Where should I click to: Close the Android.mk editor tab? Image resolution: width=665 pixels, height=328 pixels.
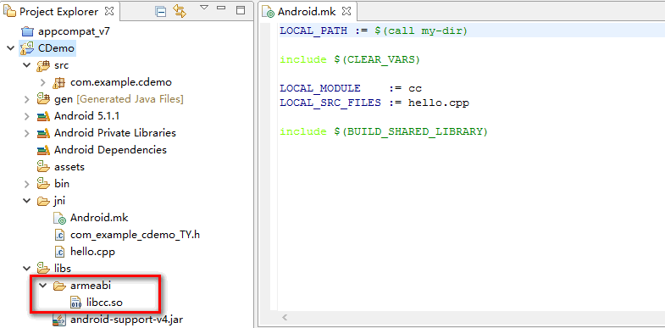(x=346, y=12)
